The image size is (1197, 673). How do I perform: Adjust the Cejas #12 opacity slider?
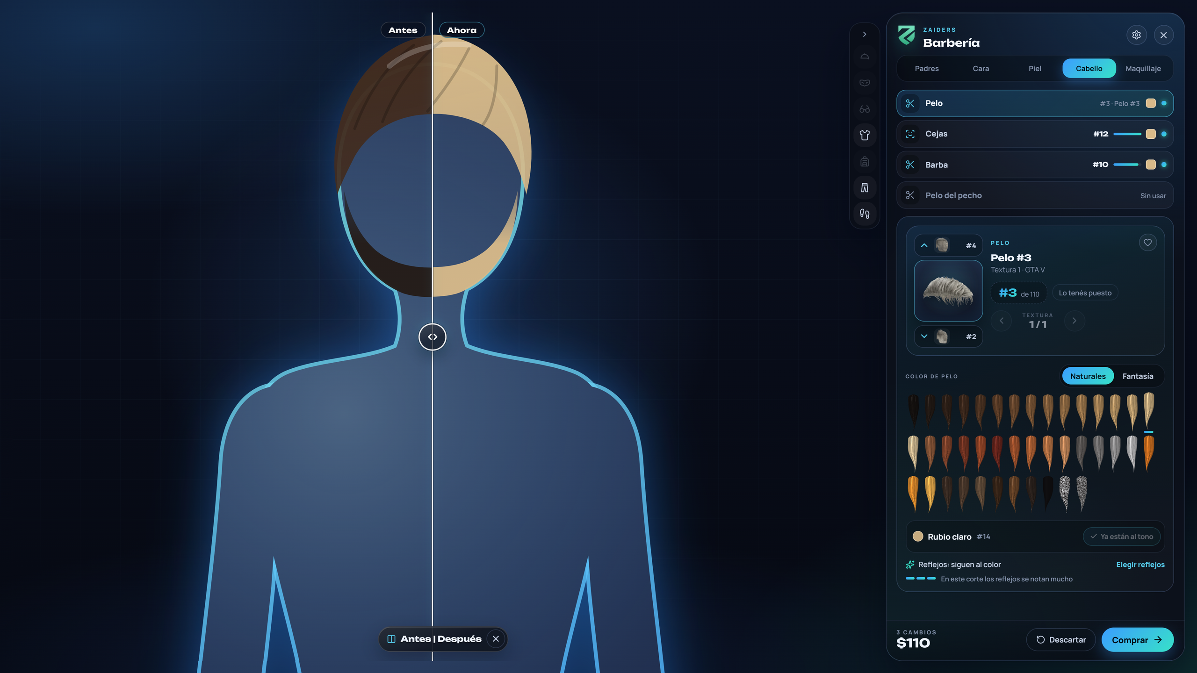click(1127, 134)
